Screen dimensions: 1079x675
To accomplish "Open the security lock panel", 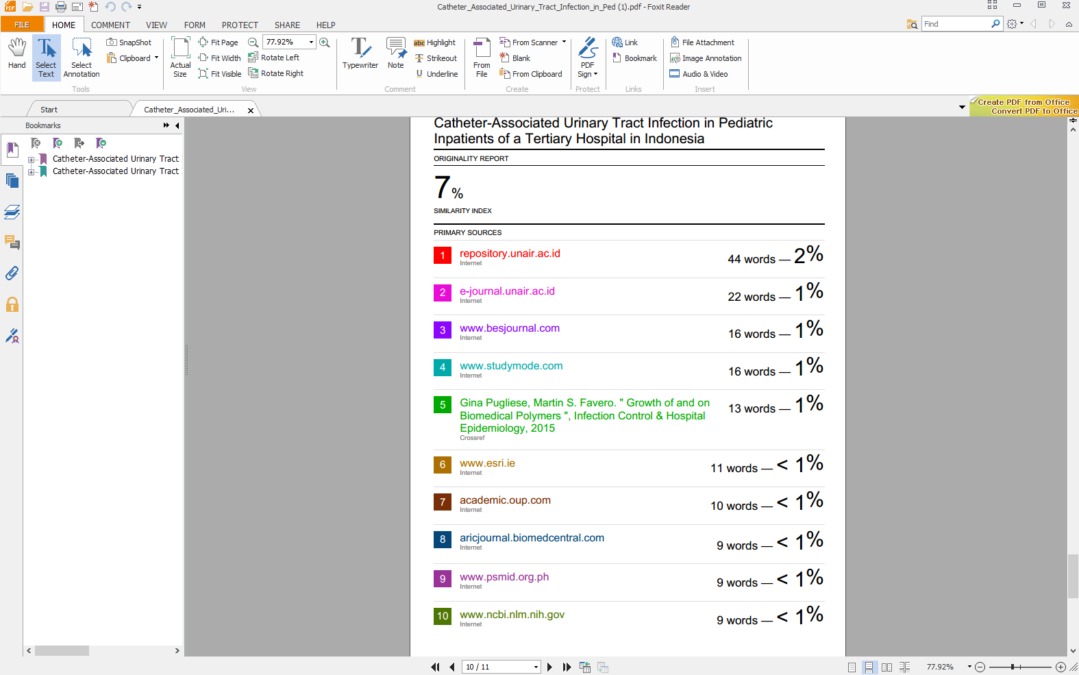I will 12,305.
